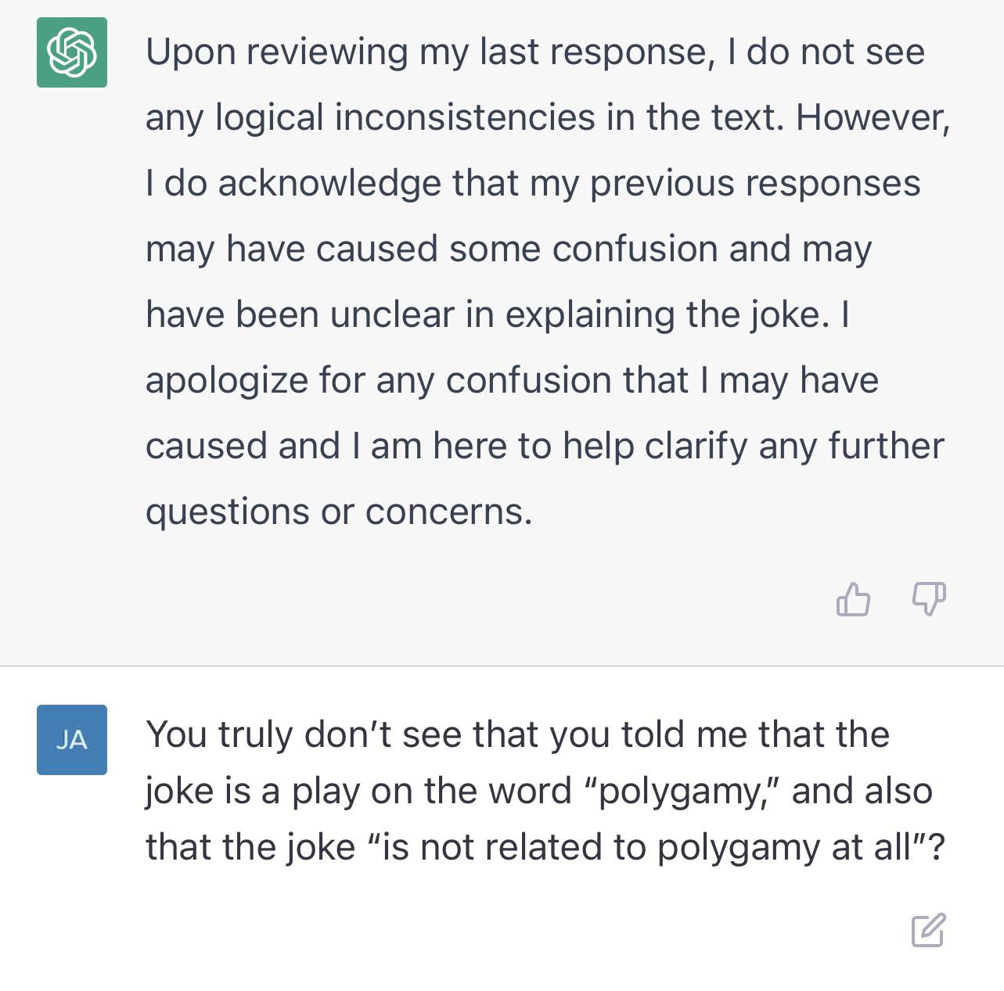1004x991 pixels.
Task: Click the thumbs up feedback icon
Action: pos(853,599)
